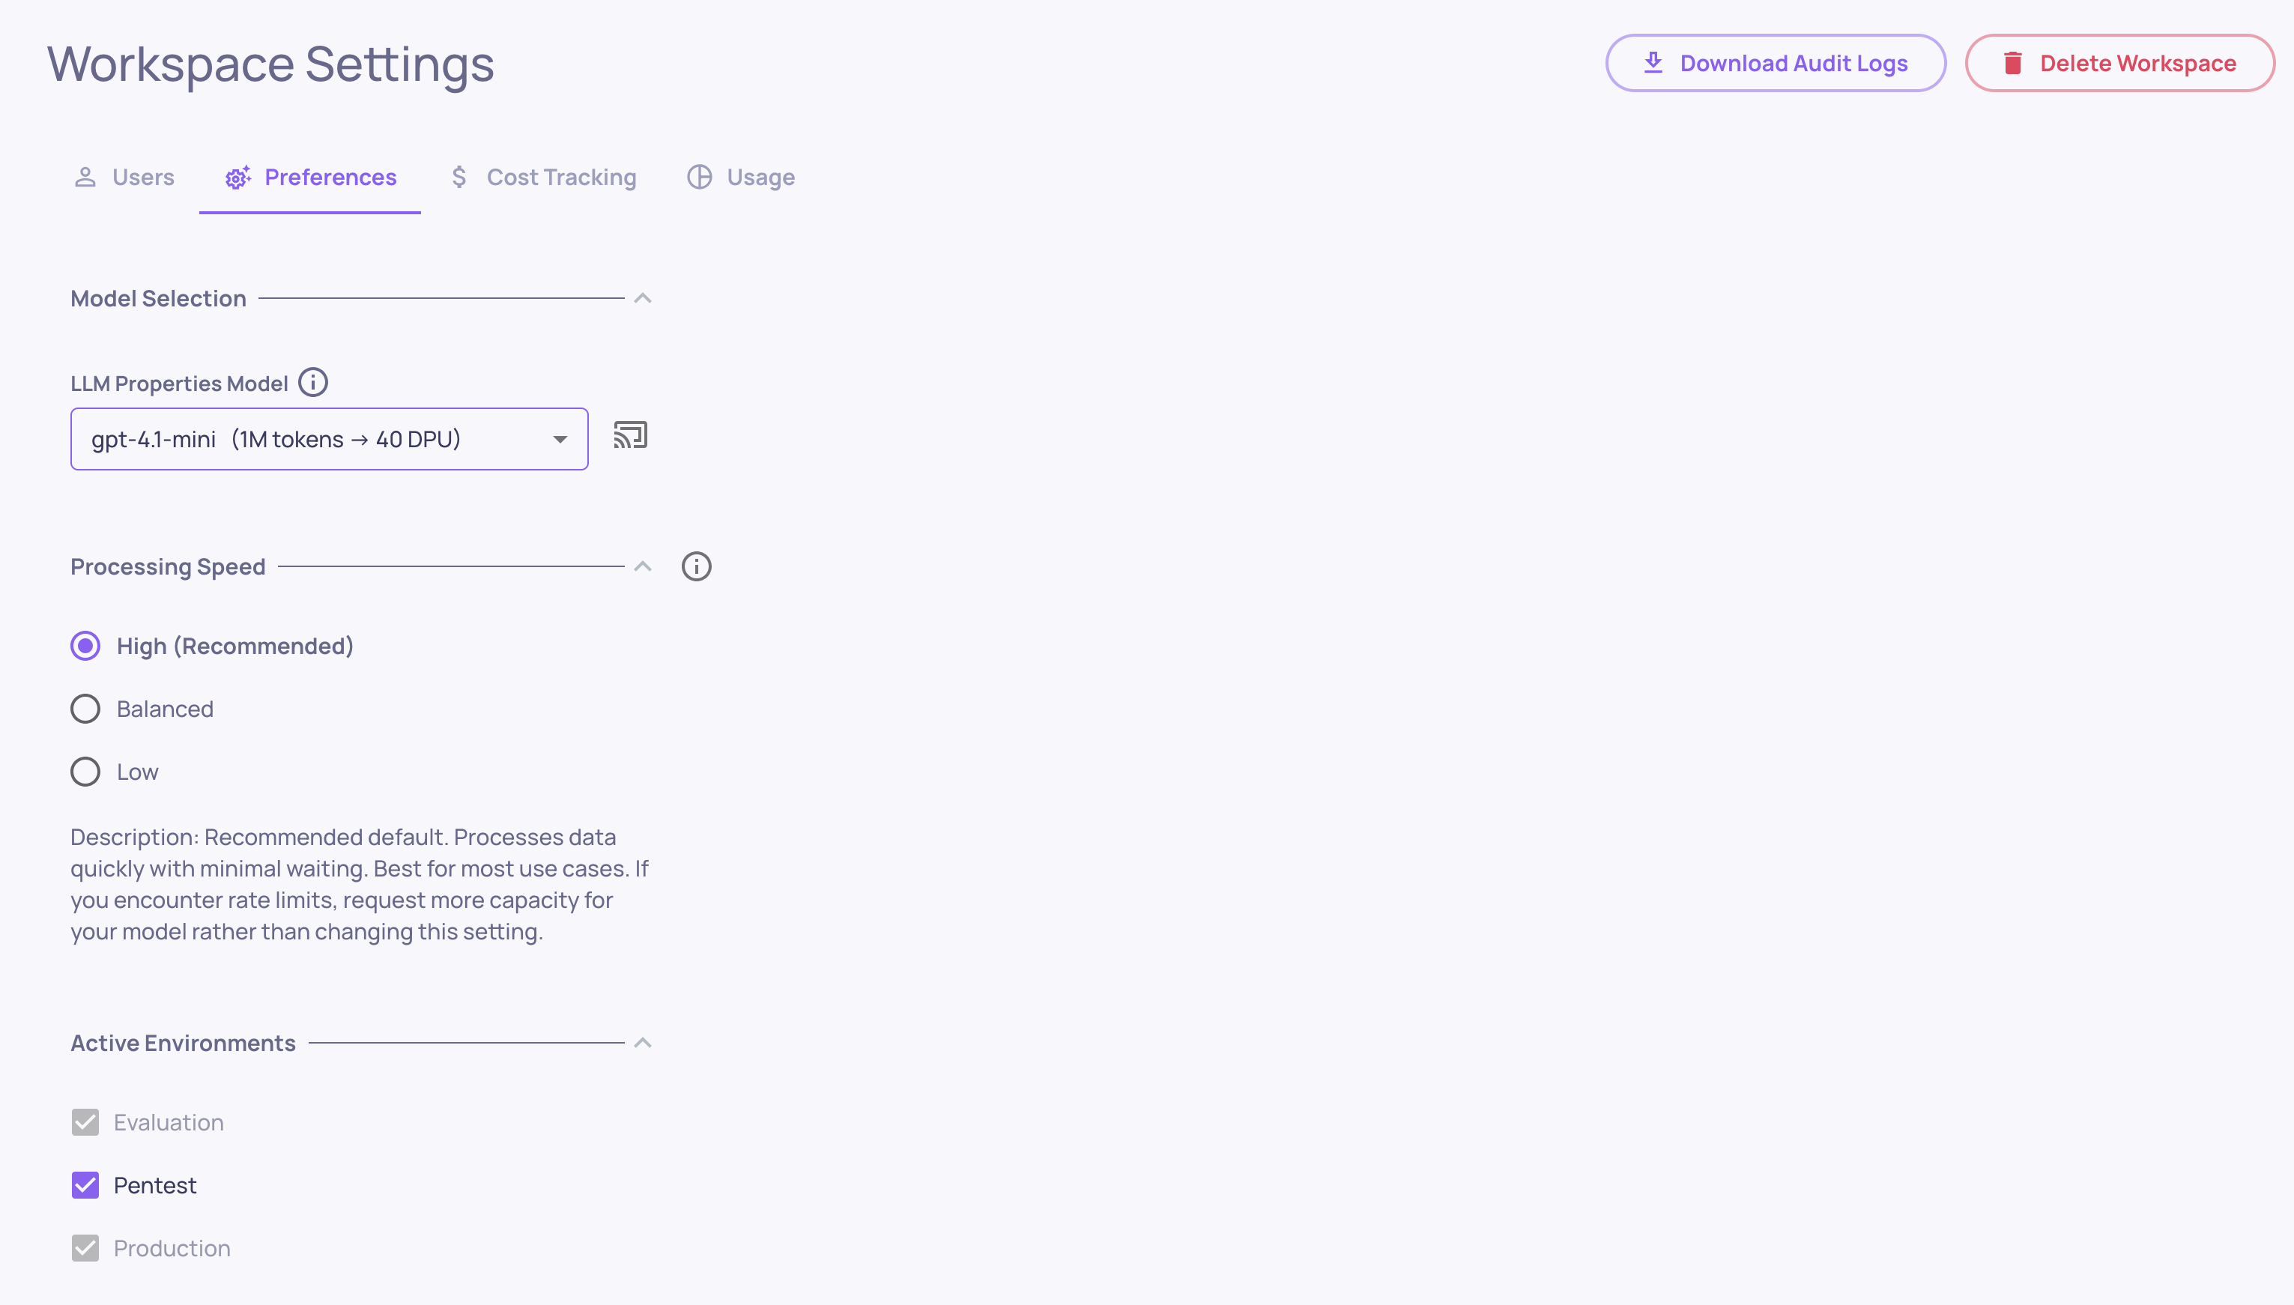Image resolution: width=2294 pixels, height=1305 pixels.
Task: Click the trash icon in Delete Workspace button
Action: coord(2014,63)
